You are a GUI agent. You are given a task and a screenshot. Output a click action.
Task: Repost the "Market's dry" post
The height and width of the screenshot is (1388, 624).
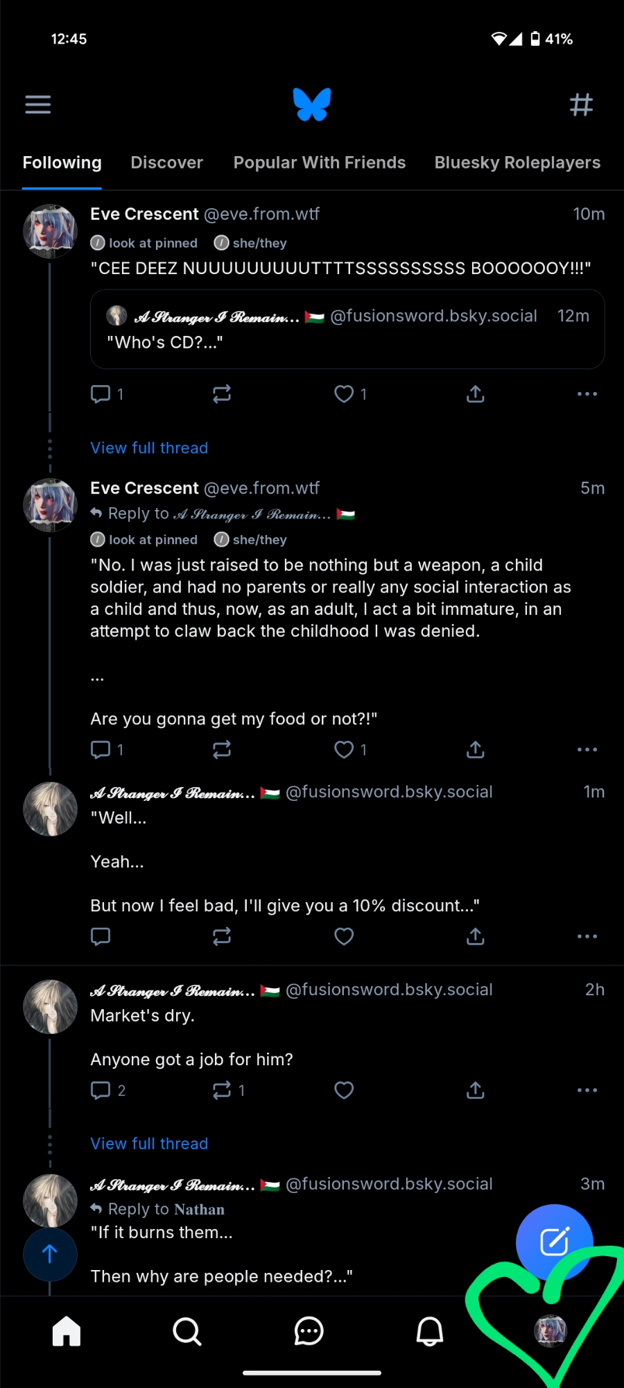(222, 1090)
